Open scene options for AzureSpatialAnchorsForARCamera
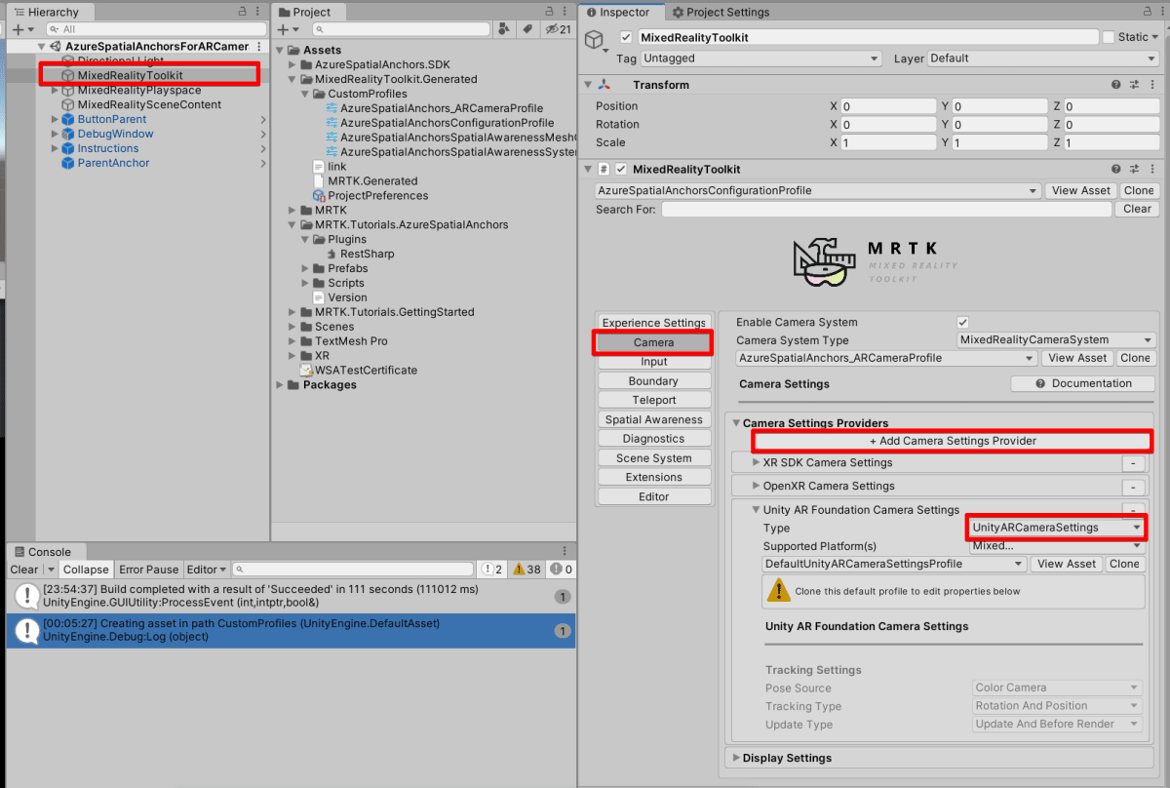 pos(258,46)
